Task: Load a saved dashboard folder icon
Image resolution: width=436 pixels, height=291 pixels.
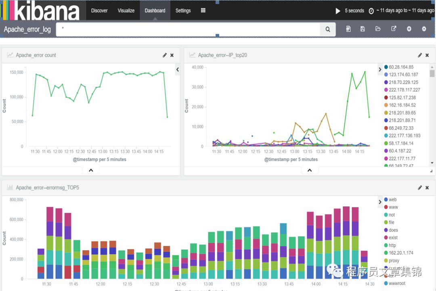Action: 377,29
